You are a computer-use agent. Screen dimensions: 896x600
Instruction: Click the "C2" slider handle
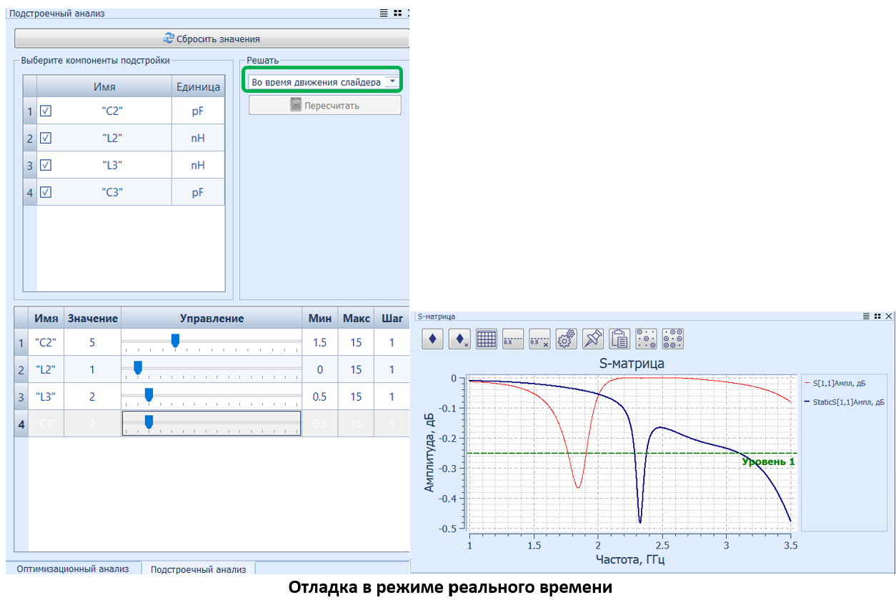(175, 341)
